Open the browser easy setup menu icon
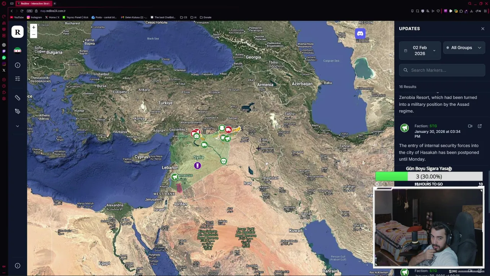The image size is (490, 276). click(x=485, y=11)
